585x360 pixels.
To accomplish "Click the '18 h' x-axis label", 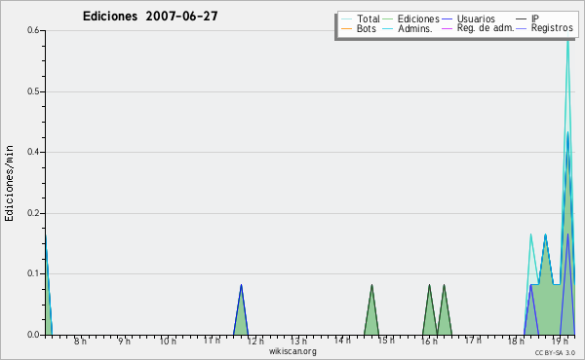I will tap(516, 341).
